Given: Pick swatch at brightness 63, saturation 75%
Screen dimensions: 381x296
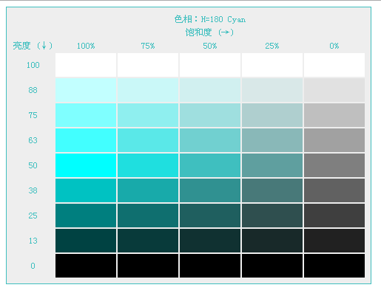Looking at the screenshot, I should point(148,140).
